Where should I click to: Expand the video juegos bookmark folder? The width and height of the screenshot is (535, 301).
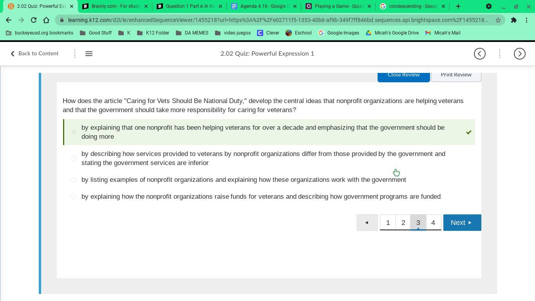coord(233,33)
